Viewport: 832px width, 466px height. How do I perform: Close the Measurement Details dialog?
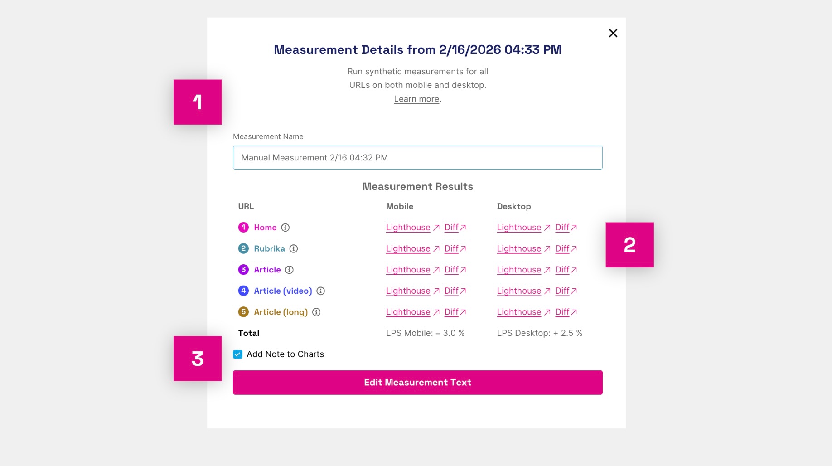click(613, 33)
